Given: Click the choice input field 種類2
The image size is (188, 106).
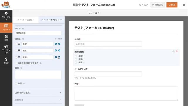Looking at the screenshot, I should coord(37,51).
